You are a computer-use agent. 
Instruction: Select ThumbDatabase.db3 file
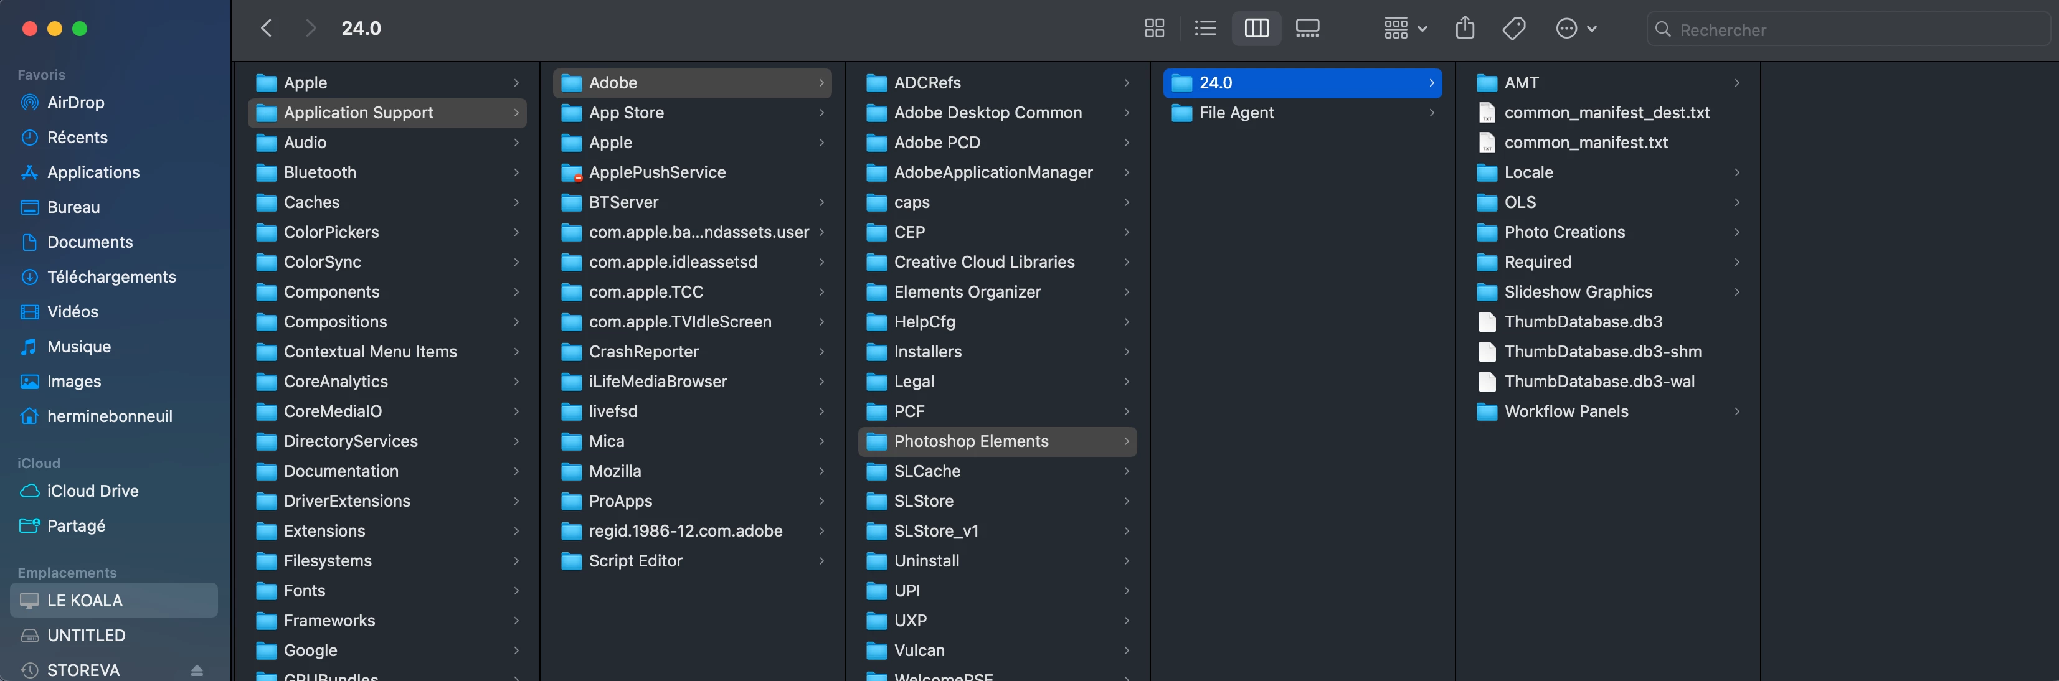[x=1583, y=321]
